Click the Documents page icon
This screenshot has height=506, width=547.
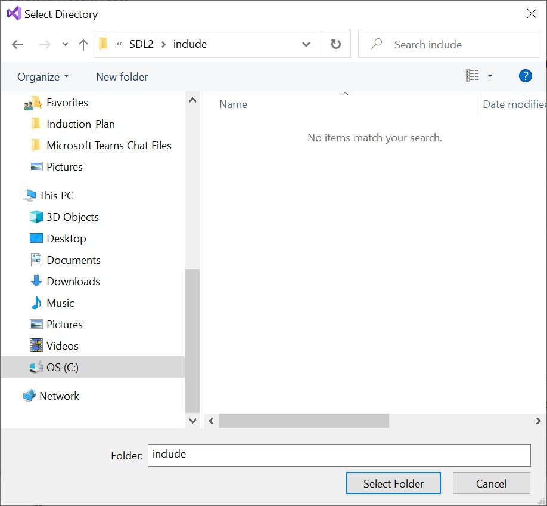tap(36, 260)
